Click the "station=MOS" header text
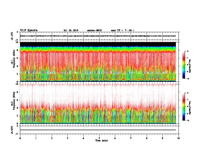The height and width of the screenshot is (155, 201). (x=94, y=30)
